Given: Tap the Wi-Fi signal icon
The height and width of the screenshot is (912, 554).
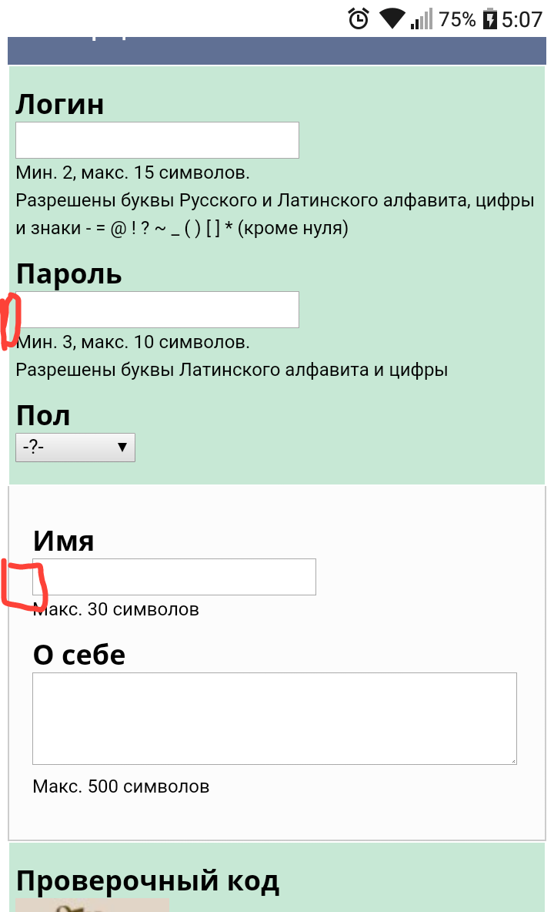Looking at the screenshot, I should pos(392,18).
